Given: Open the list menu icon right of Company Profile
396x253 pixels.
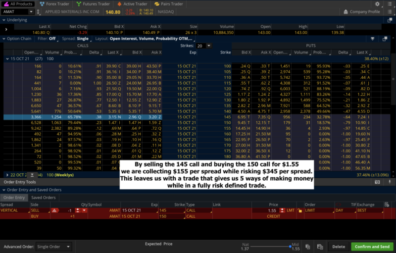Looking at the screenshot, I should point(390,11).
